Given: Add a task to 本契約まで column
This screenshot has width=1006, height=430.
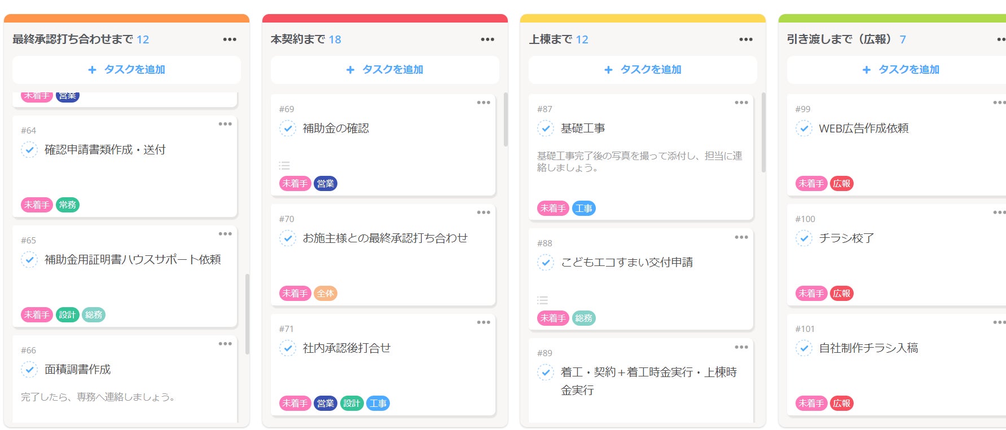Looking at the screenshot, I should point(385,70).
